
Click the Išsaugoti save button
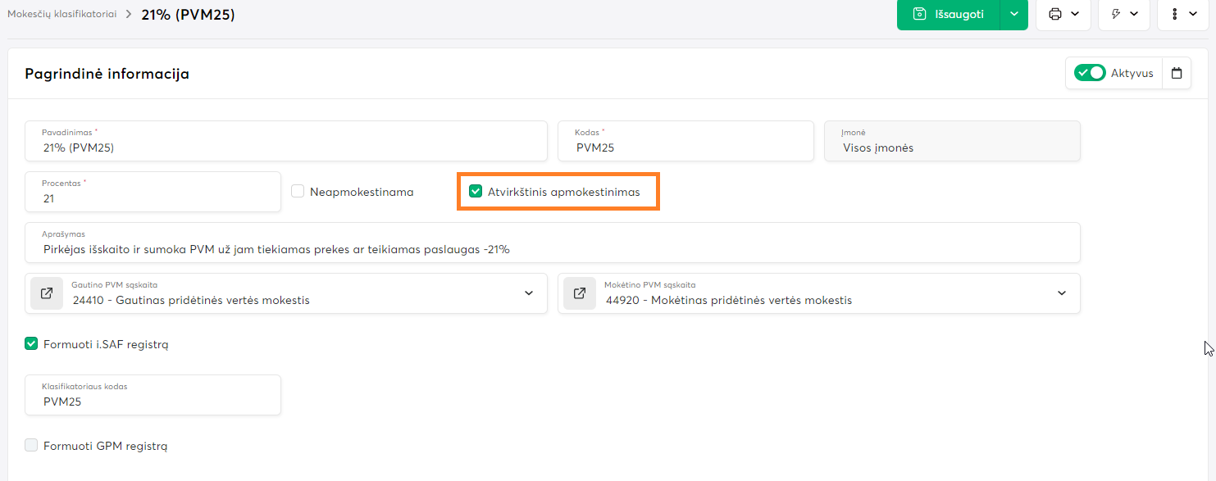949,14
